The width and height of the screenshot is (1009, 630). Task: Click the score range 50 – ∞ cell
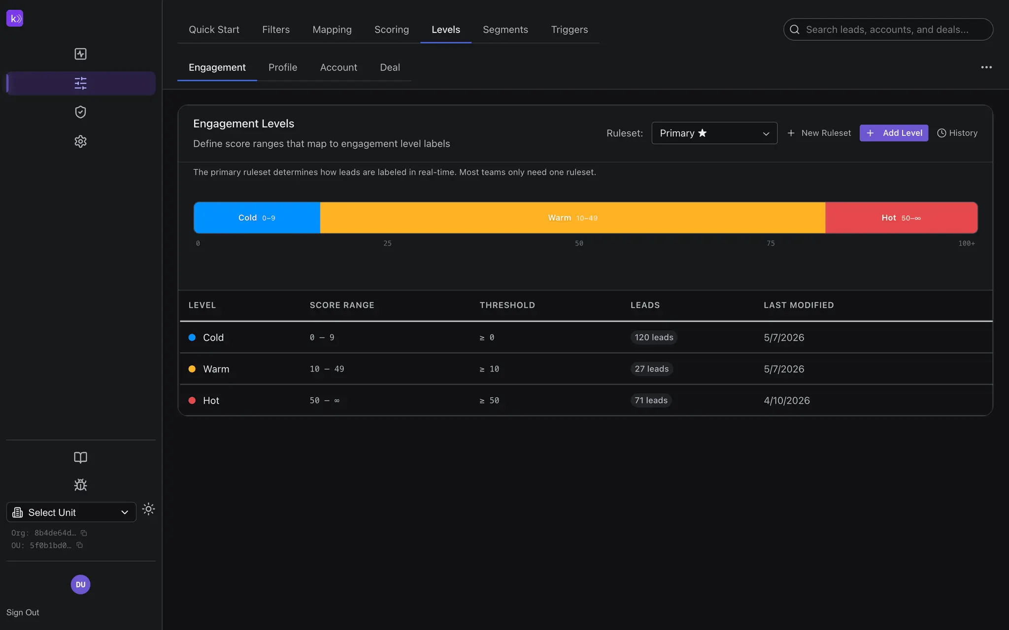click(324, 401)
